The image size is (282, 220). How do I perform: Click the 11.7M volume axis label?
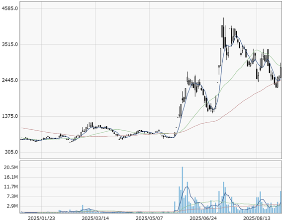11,187
